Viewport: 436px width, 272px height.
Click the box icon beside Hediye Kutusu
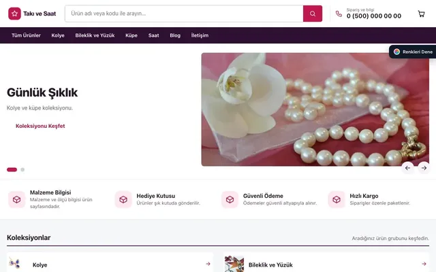tap(123, 199)
